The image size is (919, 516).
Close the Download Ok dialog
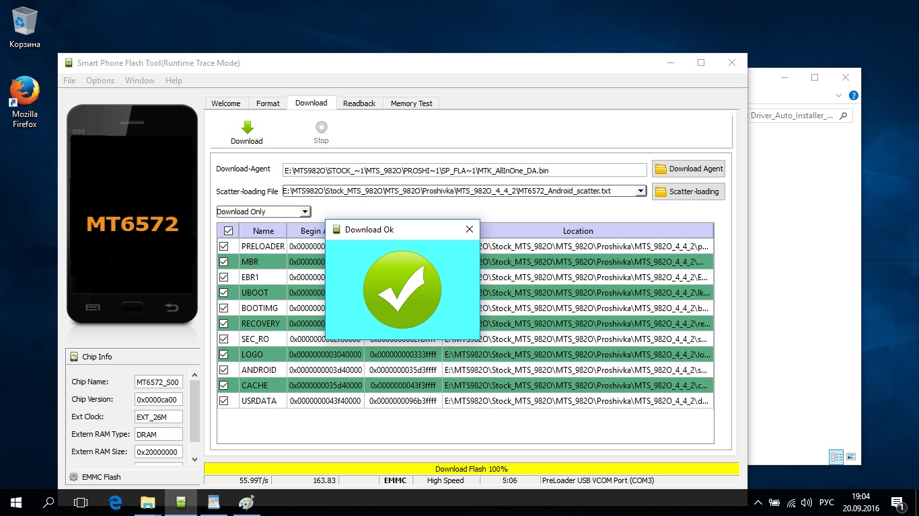click(x=470, y=229)
